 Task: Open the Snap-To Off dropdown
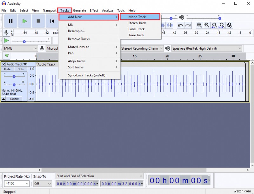click(43, 184)
